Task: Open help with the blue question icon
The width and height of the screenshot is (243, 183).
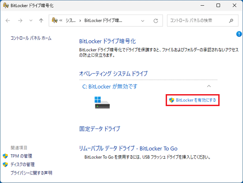Action: (239, 34)
